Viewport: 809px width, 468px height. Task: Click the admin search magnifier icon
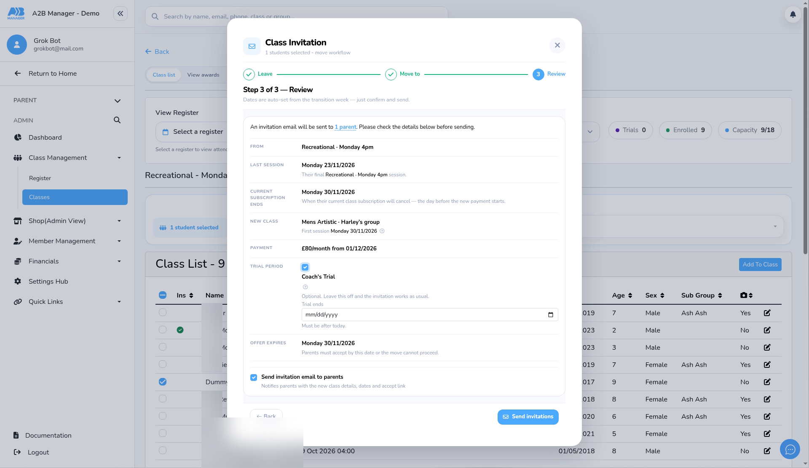[x=117, y=120]
